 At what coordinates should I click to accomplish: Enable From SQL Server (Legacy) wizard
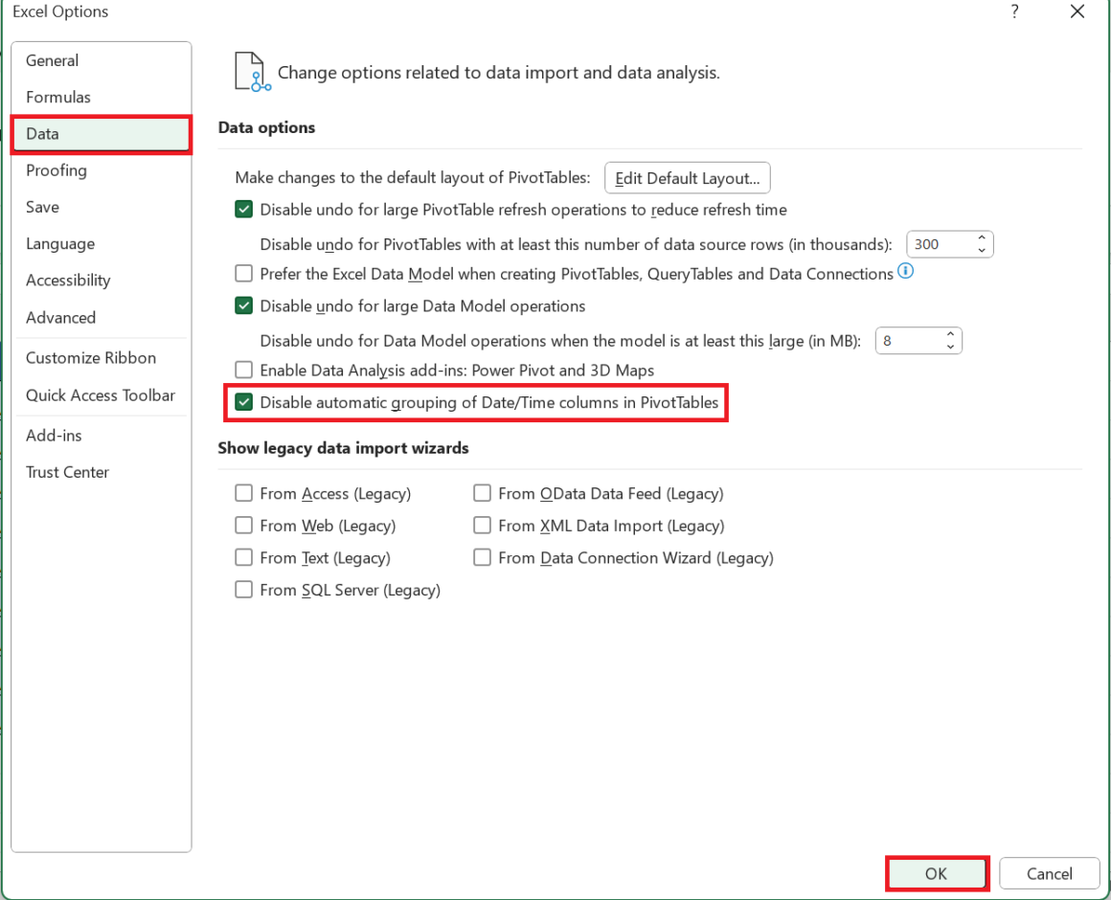pos(244,590)
